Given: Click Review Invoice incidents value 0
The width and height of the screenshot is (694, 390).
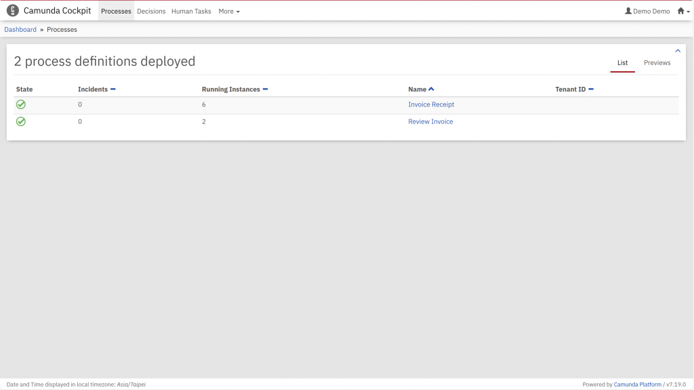Looking at the screenshot, I should (80, 121).
